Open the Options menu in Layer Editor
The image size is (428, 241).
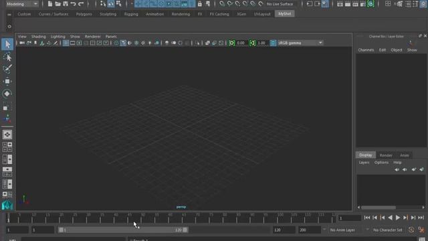click(381, 162)
